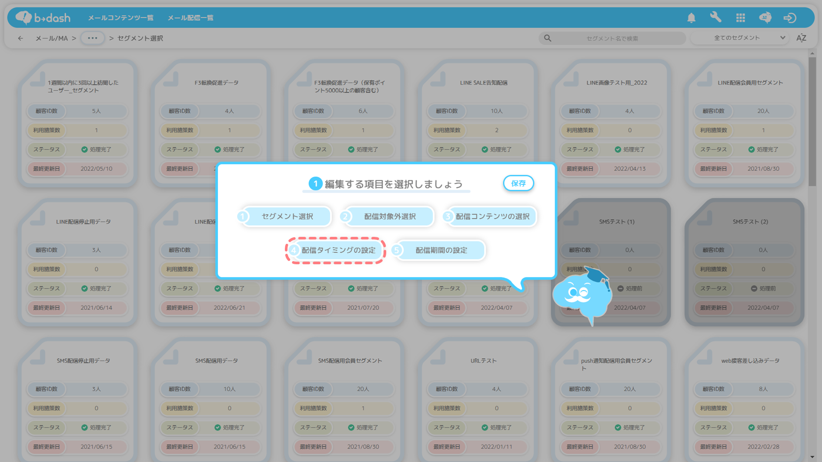Screen dimensions: 822x462
Task: Click 20人 count on LINE配信会員用セグメント
Action: [763, 111]
